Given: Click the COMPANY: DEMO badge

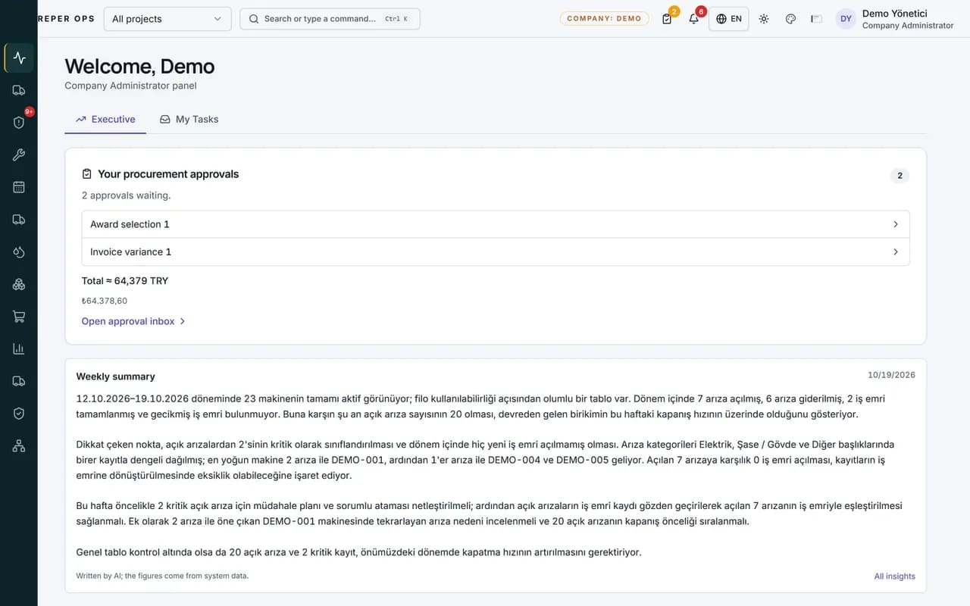Looking at the screenshot, I should [x=605, y=19].
